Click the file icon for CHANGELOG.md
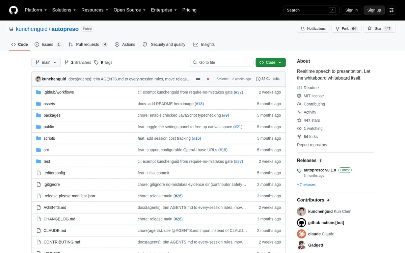 tap(38, 219)
